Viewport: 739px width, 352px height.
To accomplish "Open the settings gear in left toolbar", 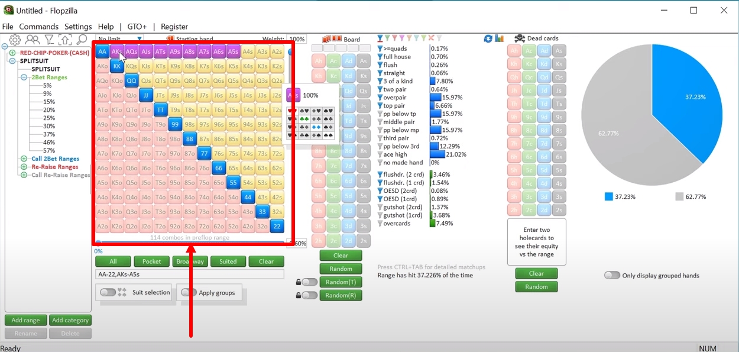I will point(15,40).
